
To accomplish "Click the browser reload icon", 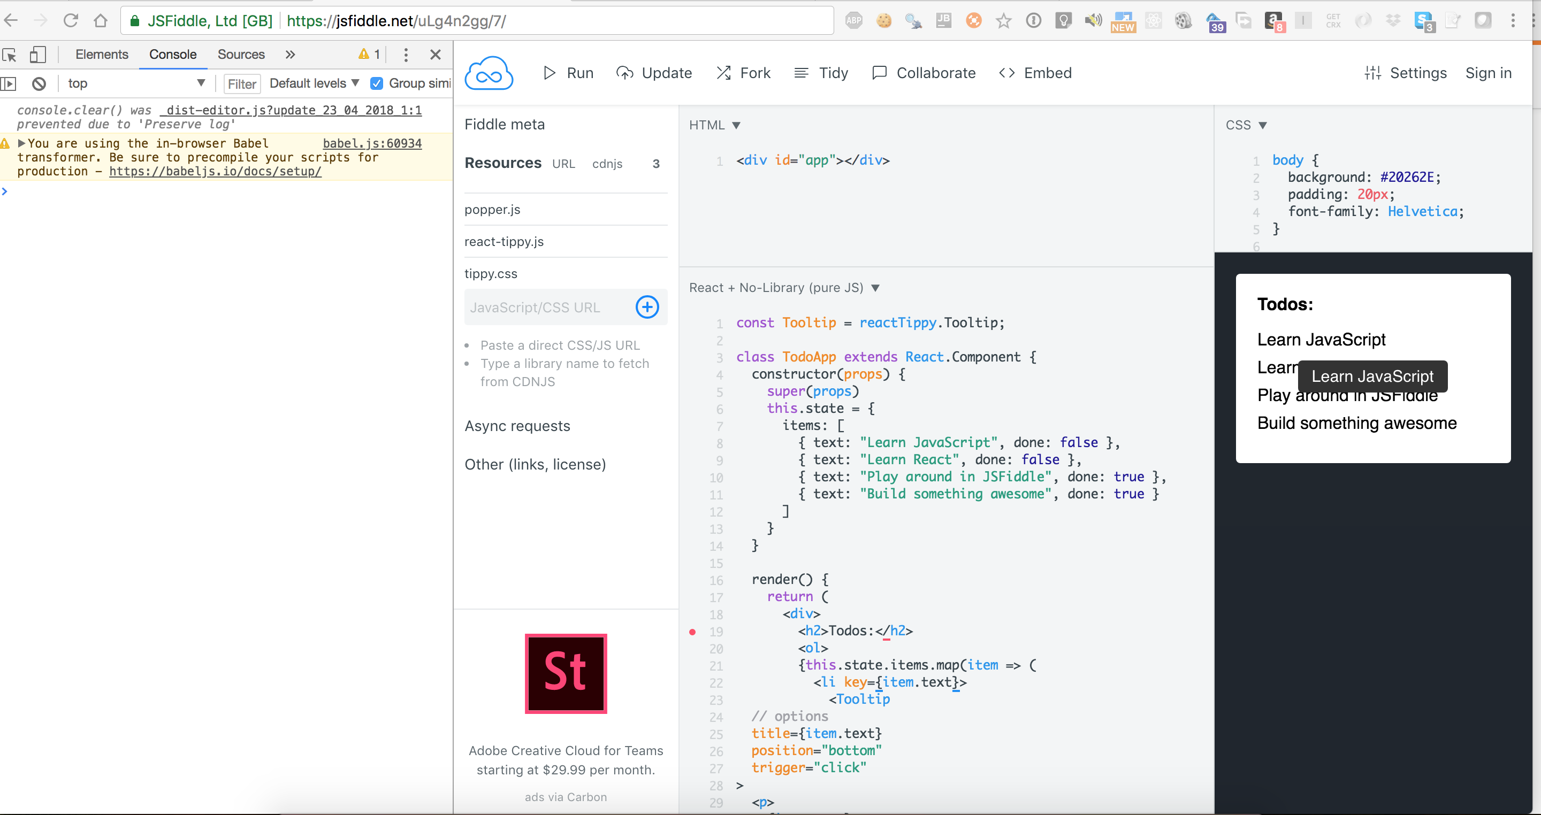I will point(71,21).
